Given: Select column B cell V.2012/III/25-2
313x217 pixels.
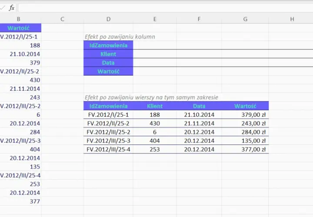Looking at the screenshot, I should tap(20, 106).
